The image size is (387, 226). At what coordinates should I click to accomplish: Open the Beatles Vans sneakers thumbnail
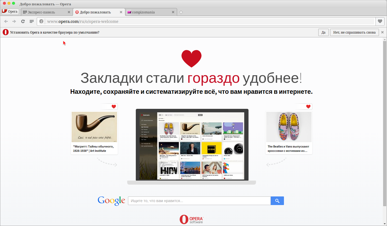click(x=289, y=127)
